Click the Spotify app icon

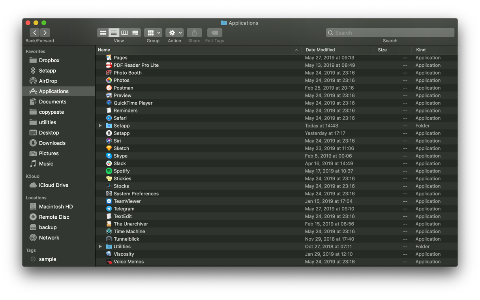[x=109, y=171]
